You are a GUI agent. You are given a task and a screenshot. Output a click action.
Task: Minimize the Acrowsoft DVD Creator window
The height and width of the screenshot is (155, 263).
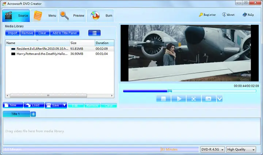pos(239,3)
